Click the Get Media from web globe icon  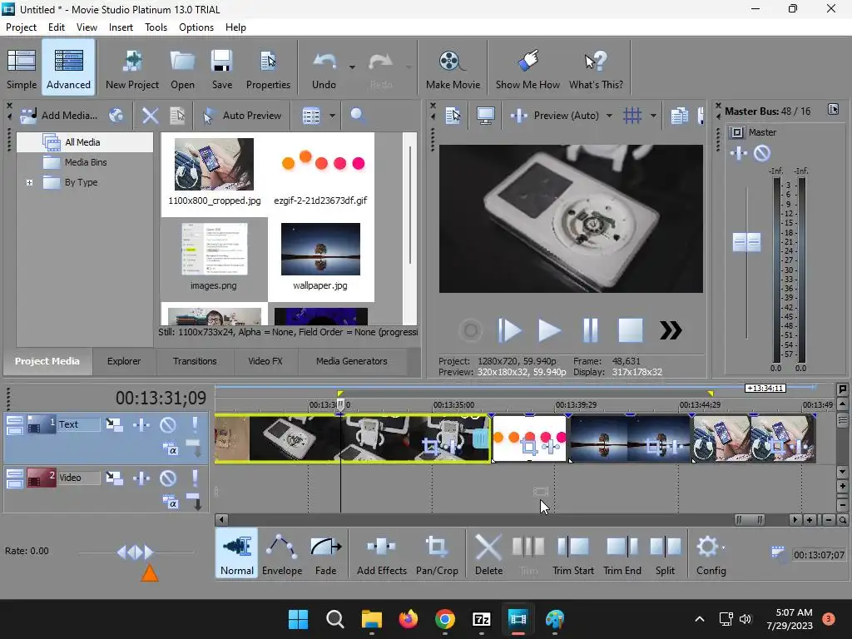116,115
